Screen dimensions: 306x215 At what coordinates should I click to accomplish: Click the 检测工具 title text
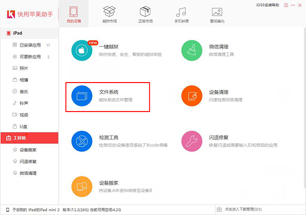coord(109,138)
